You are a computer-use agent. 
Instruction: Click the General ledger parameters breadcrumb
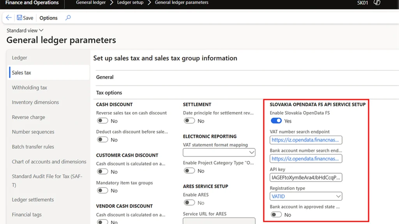[182, 3]
